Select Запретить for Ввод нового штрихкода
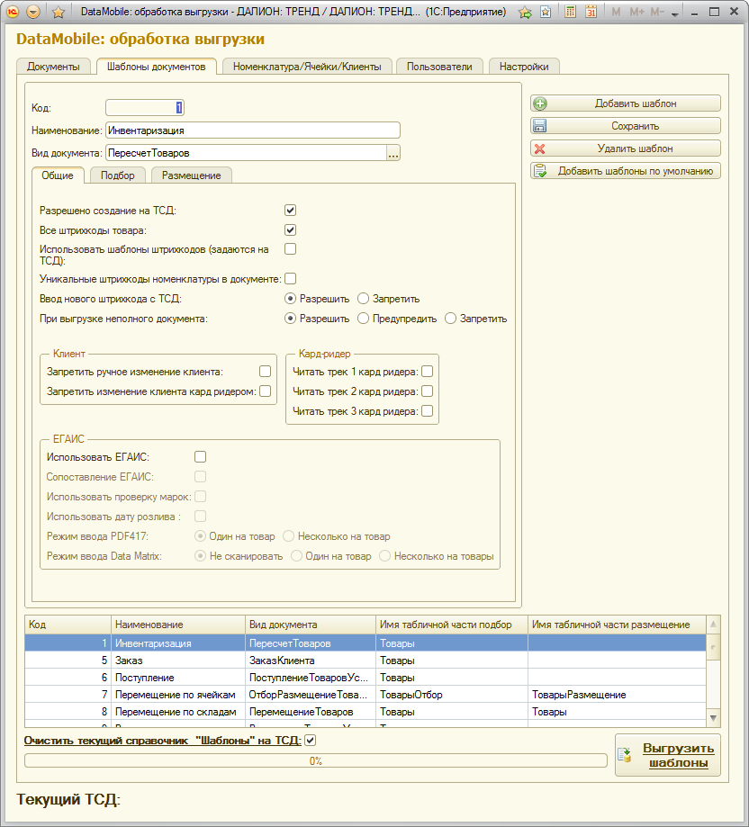 tap(363, 299)
